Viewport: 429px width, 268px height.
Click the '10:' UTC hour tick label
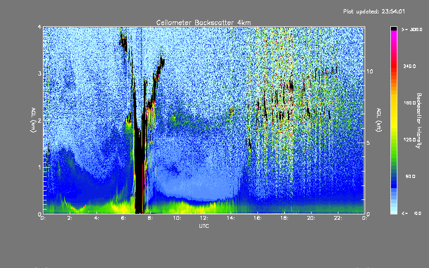(x=177, y=218)
